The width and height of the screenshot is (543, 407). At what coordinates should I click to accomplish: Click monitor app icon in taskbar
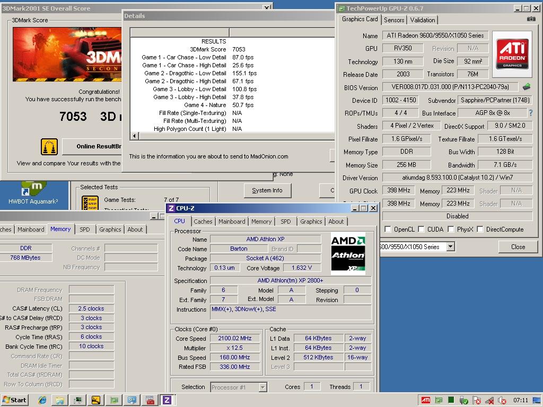click(x=78, y=401)
